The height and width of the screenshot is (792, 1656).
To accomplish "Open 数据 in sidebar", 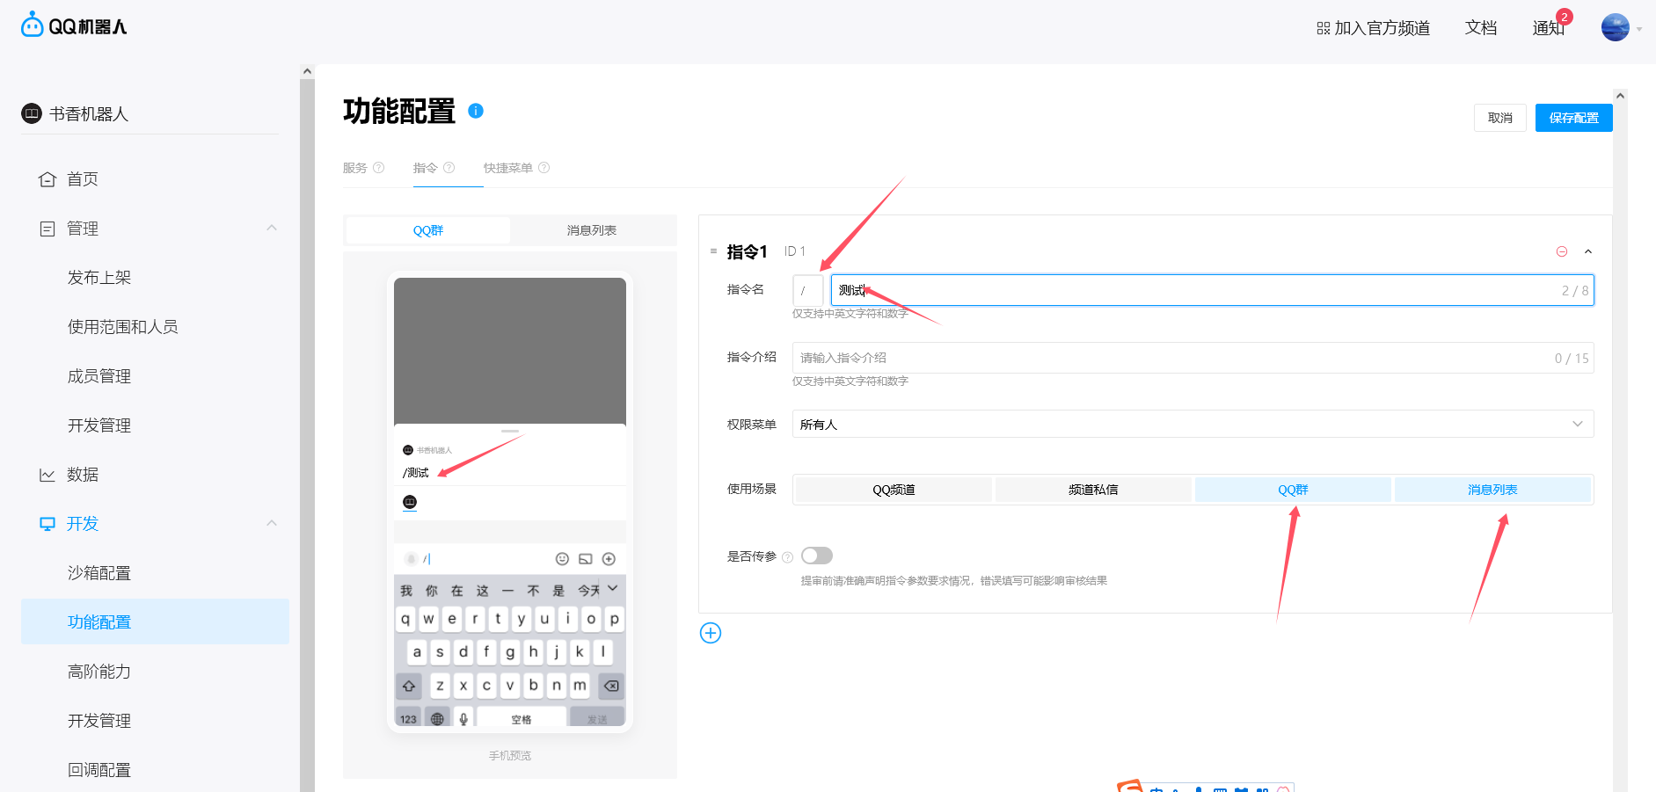I will [83, 475].
